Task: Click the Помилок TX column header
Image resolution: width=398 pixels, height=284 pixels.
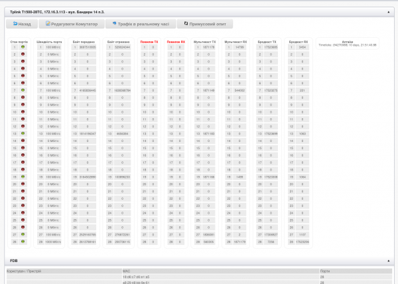Action: [x=149, y=40]
